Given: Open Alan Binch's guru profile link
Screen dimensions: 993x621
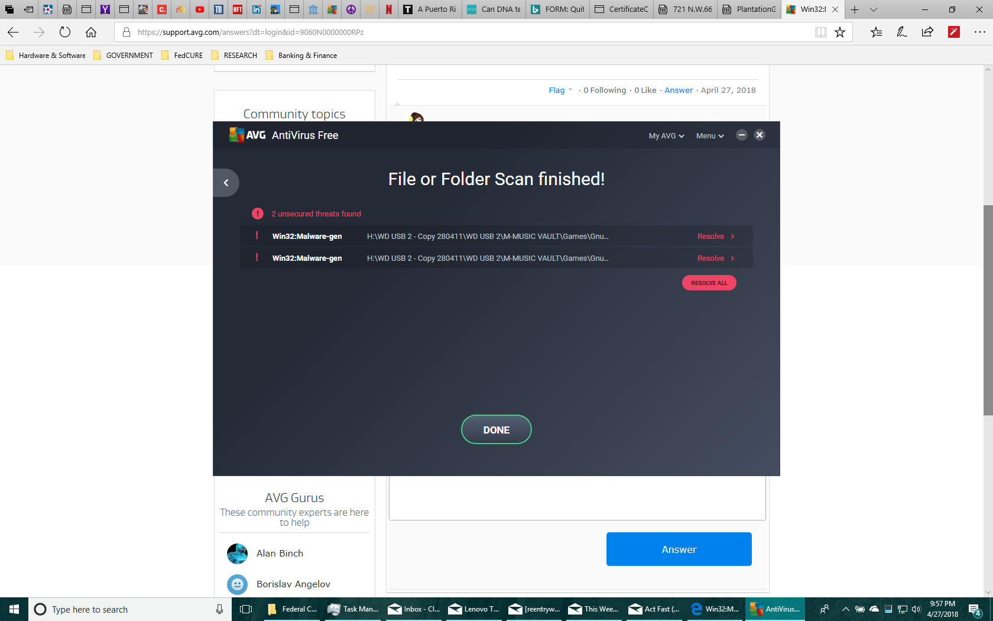Looking at the screenshot, I should pos(280,554).
